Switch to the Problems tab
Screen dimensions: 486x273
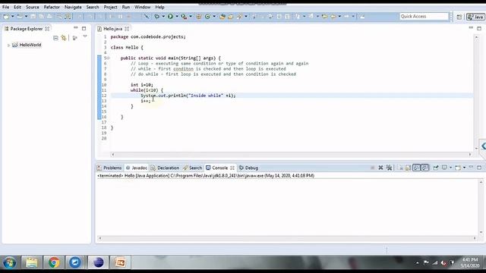[x=109, y=168]
